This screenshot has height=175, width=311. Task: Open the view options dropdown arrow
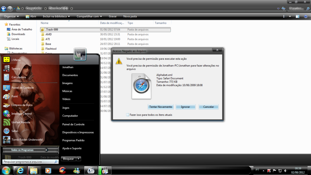tap(290, 16)
